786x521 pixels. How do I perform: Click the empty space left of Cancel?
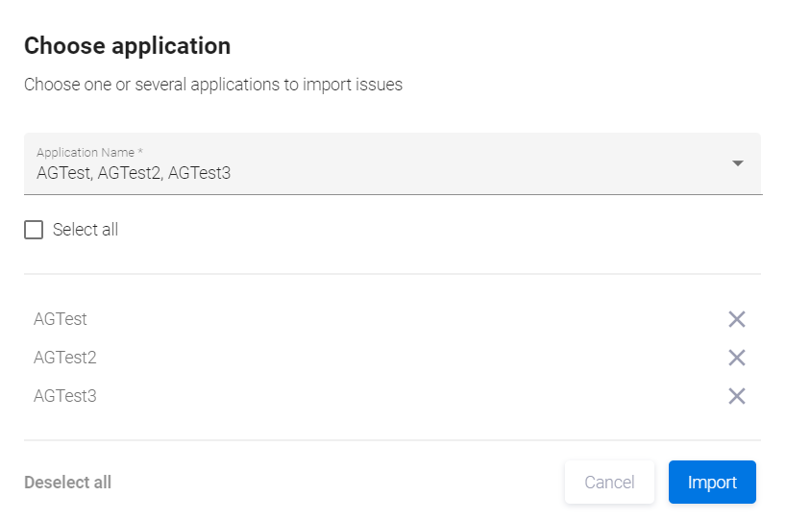point(336,483)
